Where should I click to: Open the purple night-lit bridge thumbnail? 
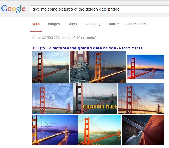click(55, 130)
